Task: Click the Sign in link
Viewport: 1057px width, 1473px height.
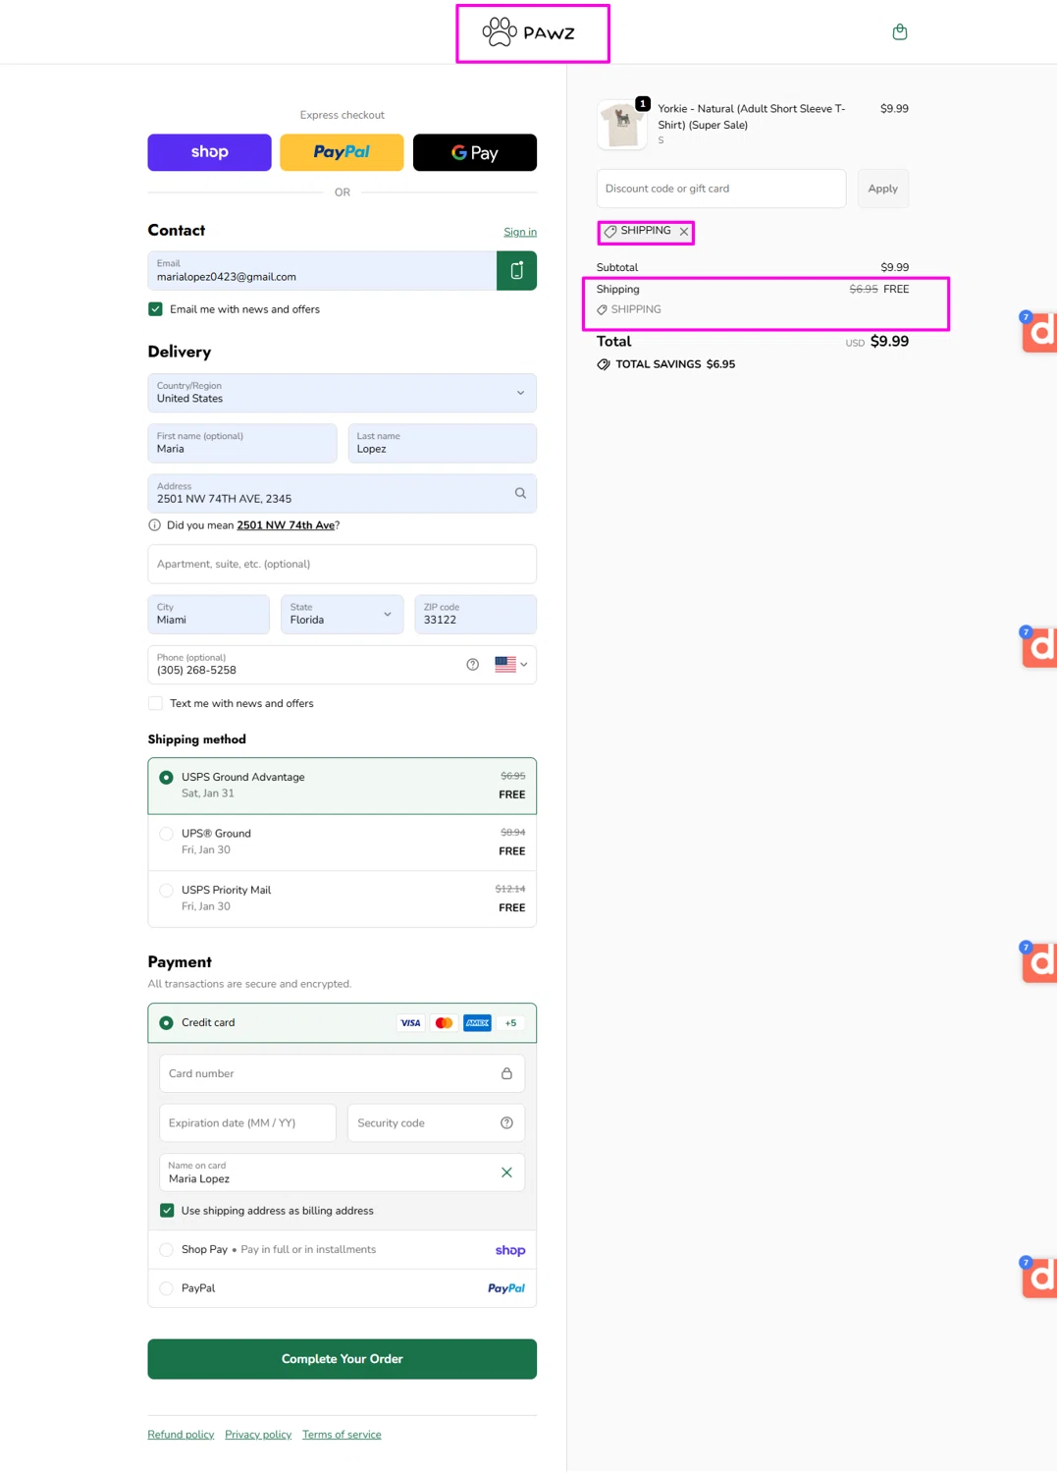Action: [x=520, y=233]
